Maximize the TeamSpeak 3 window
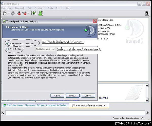 144,4
